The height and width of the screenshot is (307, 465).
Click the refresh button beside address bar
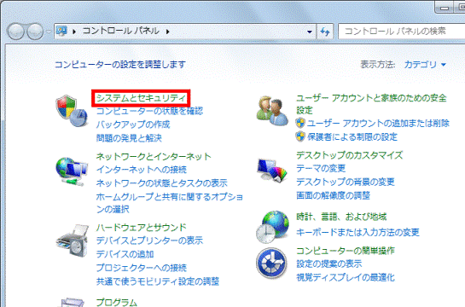(x=325, y=32)
